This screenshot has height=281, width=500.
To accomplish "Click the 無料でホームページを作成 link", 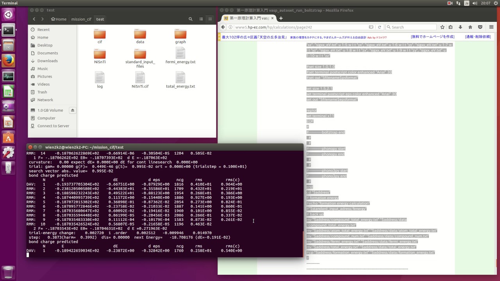I will tap(433, 37).
